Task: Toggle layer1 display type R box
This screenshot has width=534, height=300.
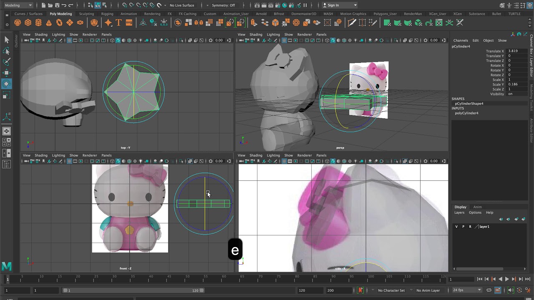Action: pos(470,227)
